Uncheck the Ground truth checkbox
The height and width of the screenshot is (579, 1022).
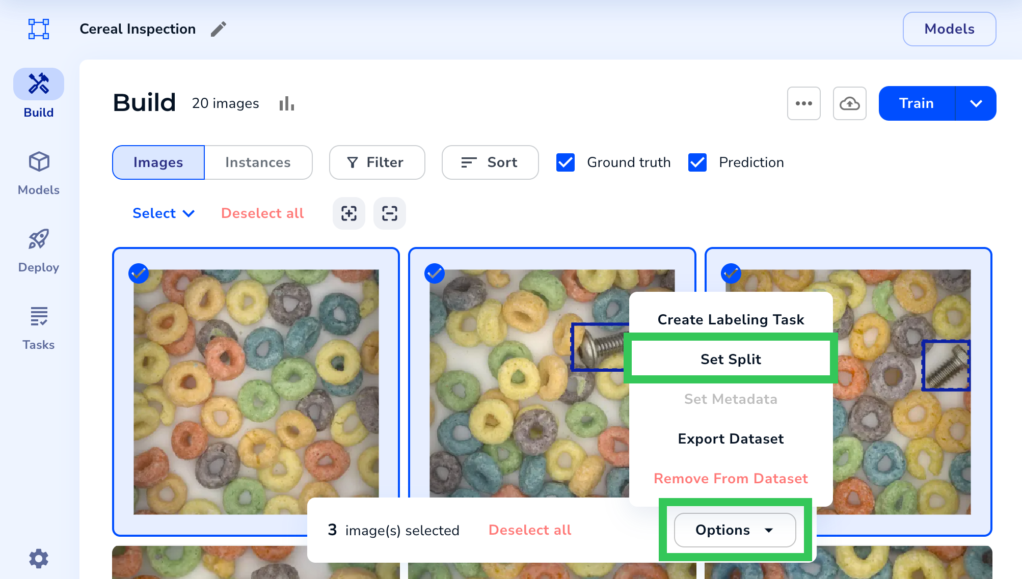pos(566,162)
